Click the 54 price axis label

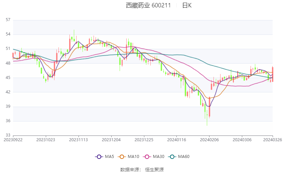8,34
